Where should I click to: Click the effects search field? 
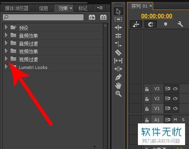tap(43, 17)
